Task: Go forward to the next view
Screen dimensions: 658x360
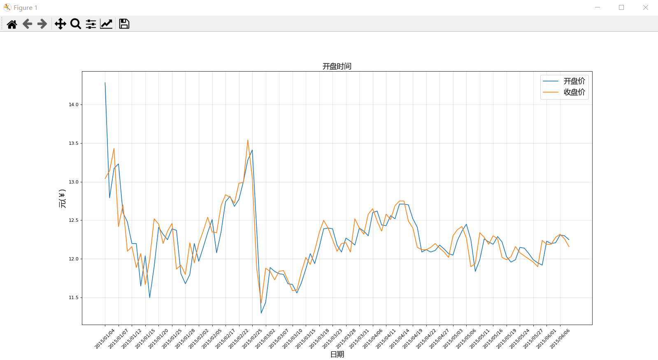Action: [x=42, y=24]
